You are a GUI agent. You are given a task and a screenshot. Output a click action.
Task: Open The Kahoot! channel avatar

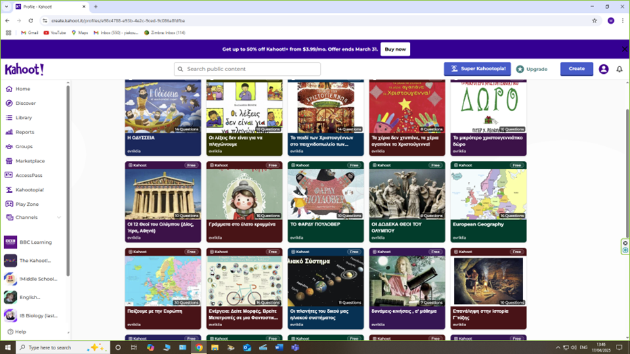[x=10, y=261]
